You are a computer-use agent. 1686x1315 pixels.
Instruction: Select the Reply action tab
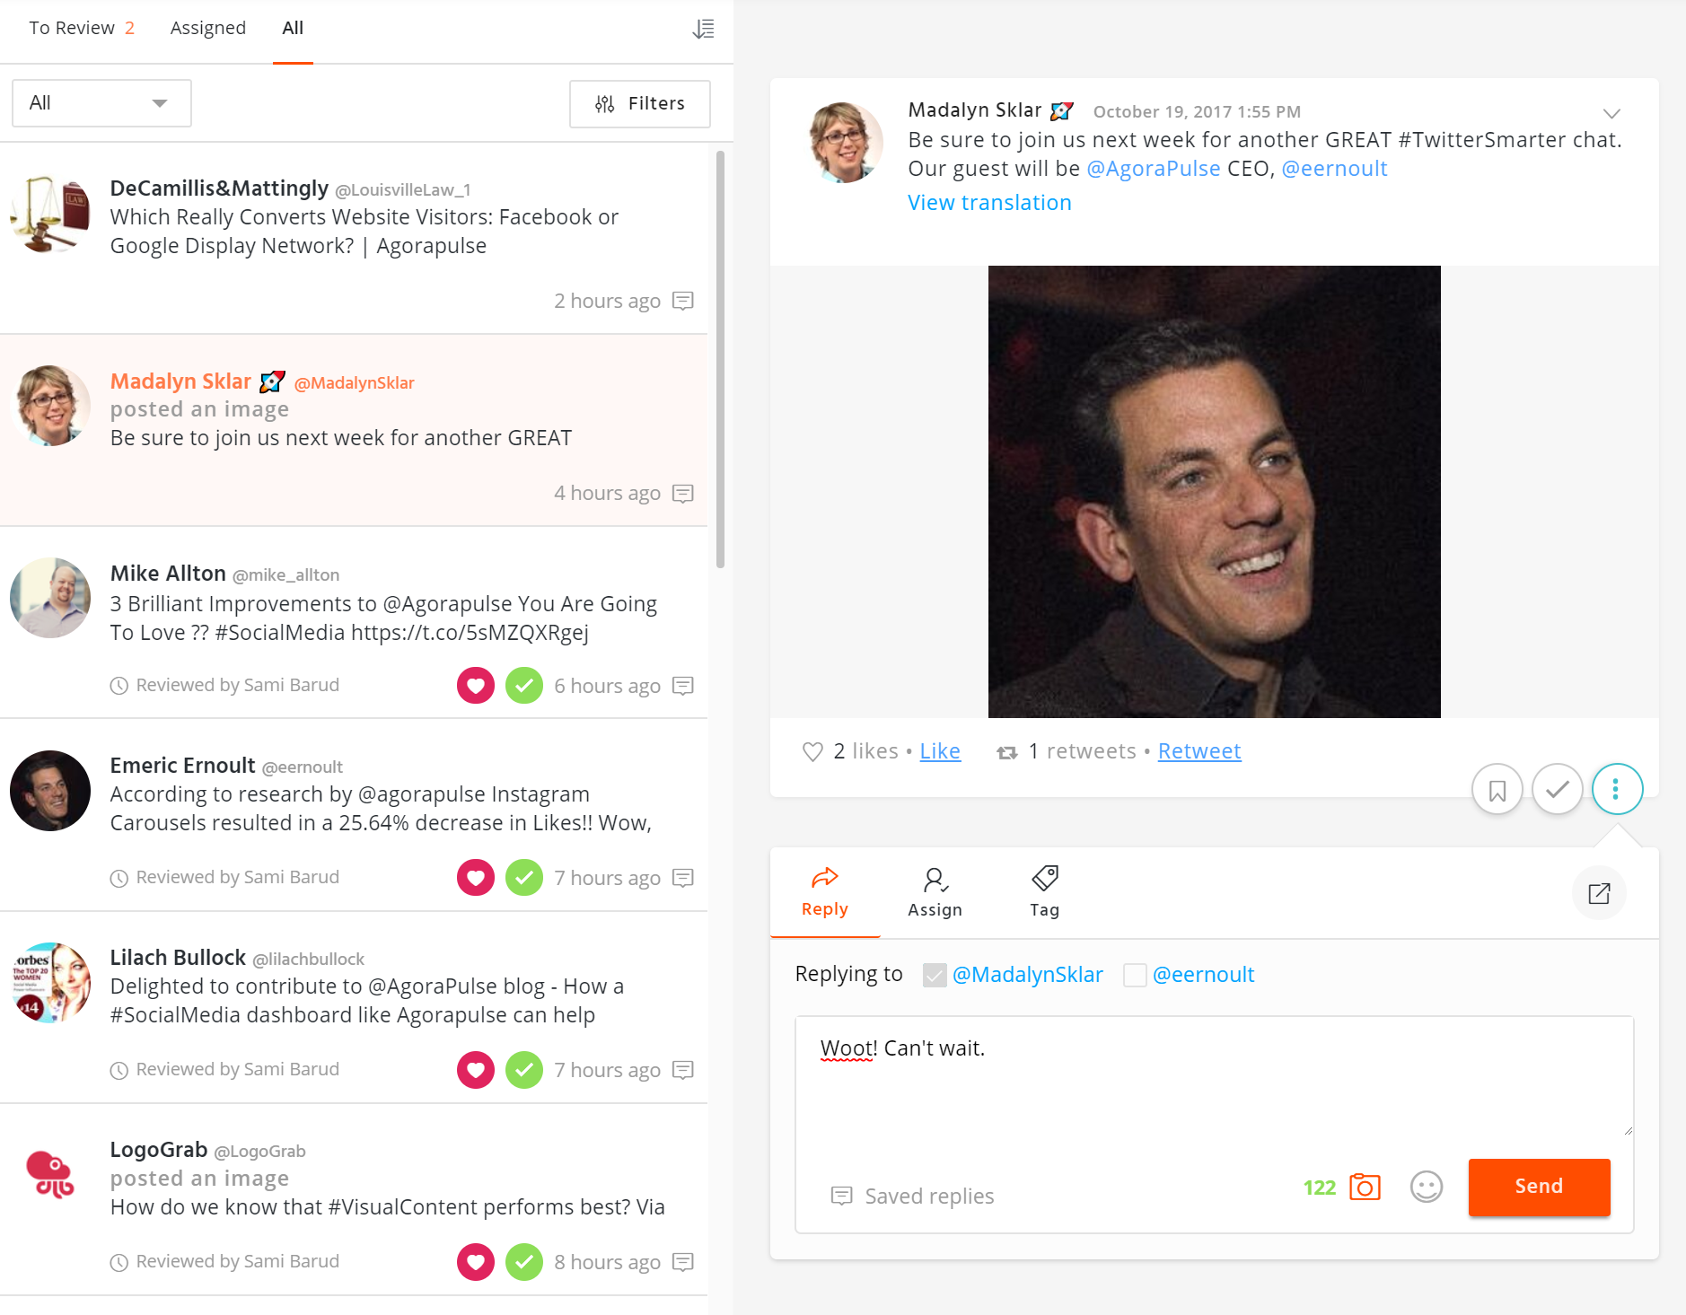(825, 892)
